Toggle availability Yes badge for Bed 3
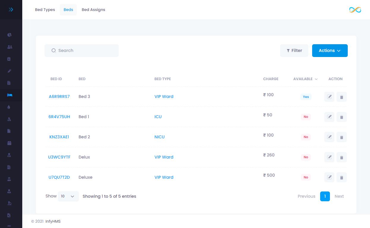The height and width of the screenshot is (228, 370). (306, 97)
